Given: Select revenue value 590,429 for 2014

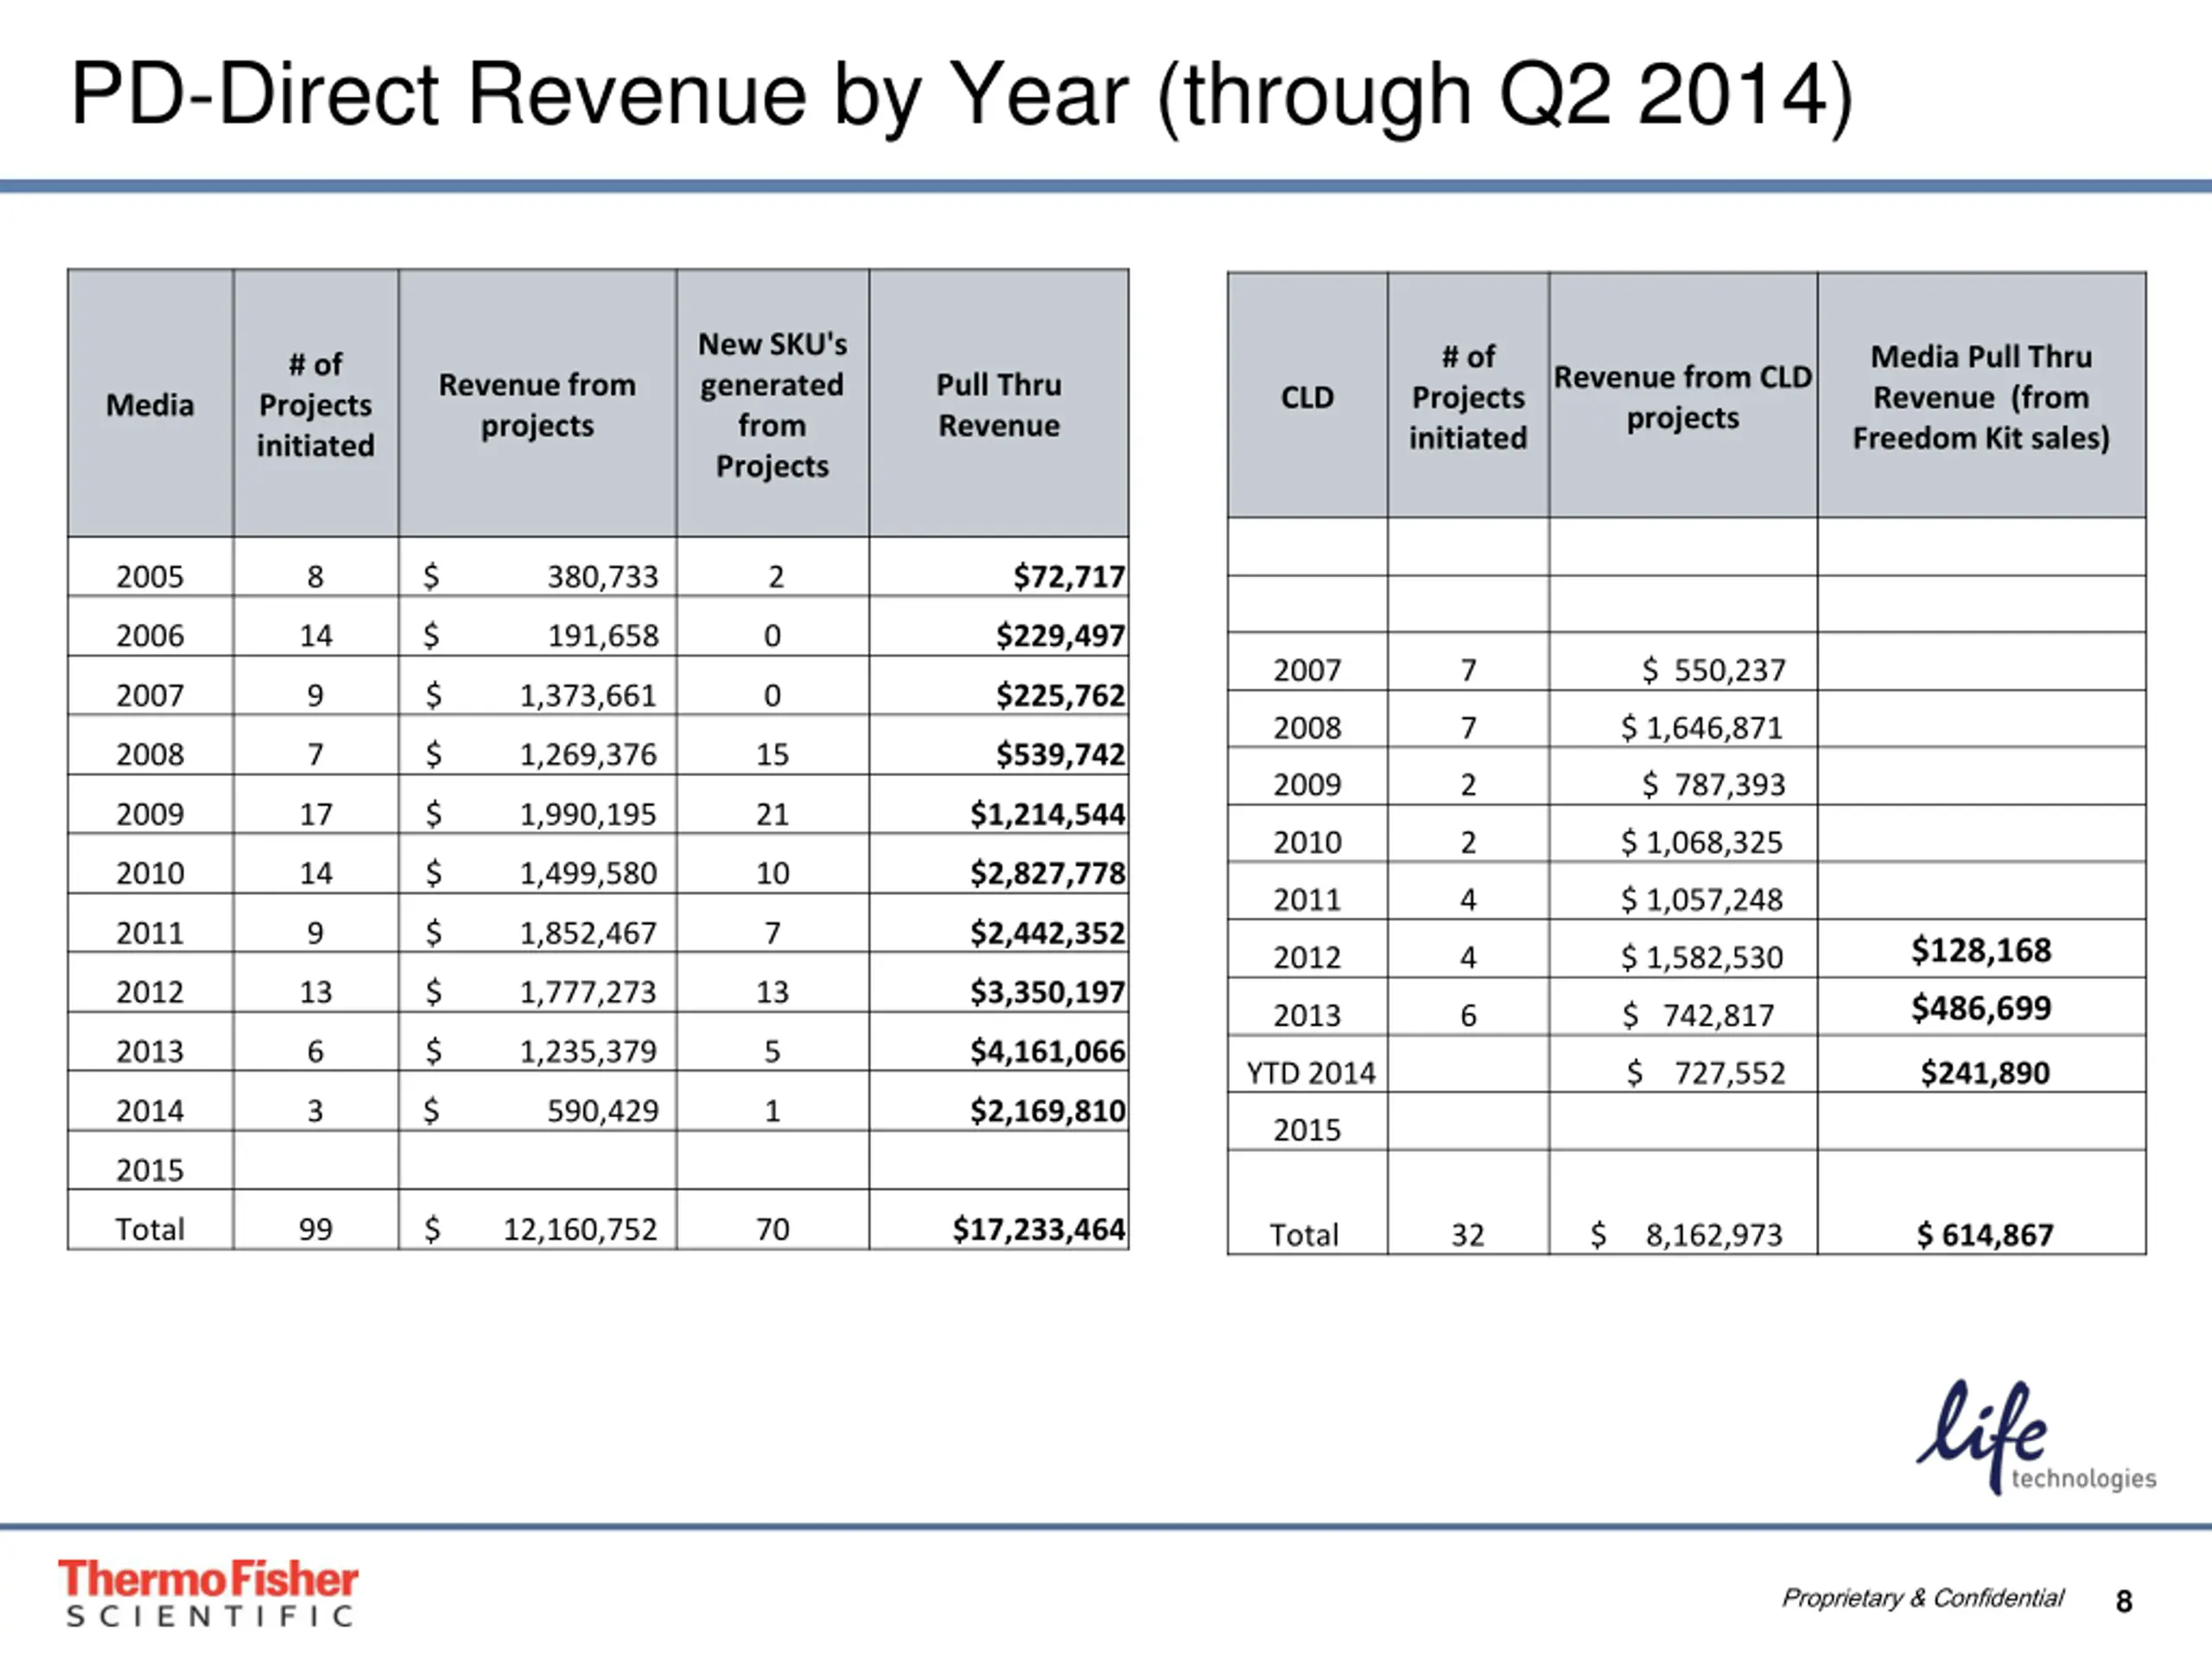Looking at the screenshot, I should pos(603,1111).
